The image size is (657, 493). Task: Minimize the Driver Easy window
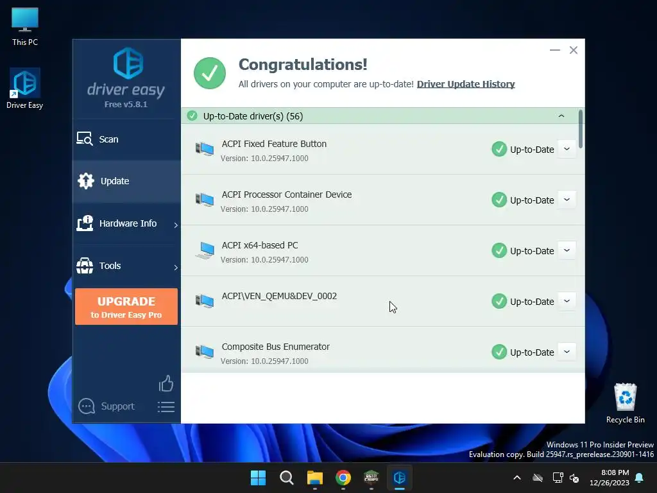555,50
